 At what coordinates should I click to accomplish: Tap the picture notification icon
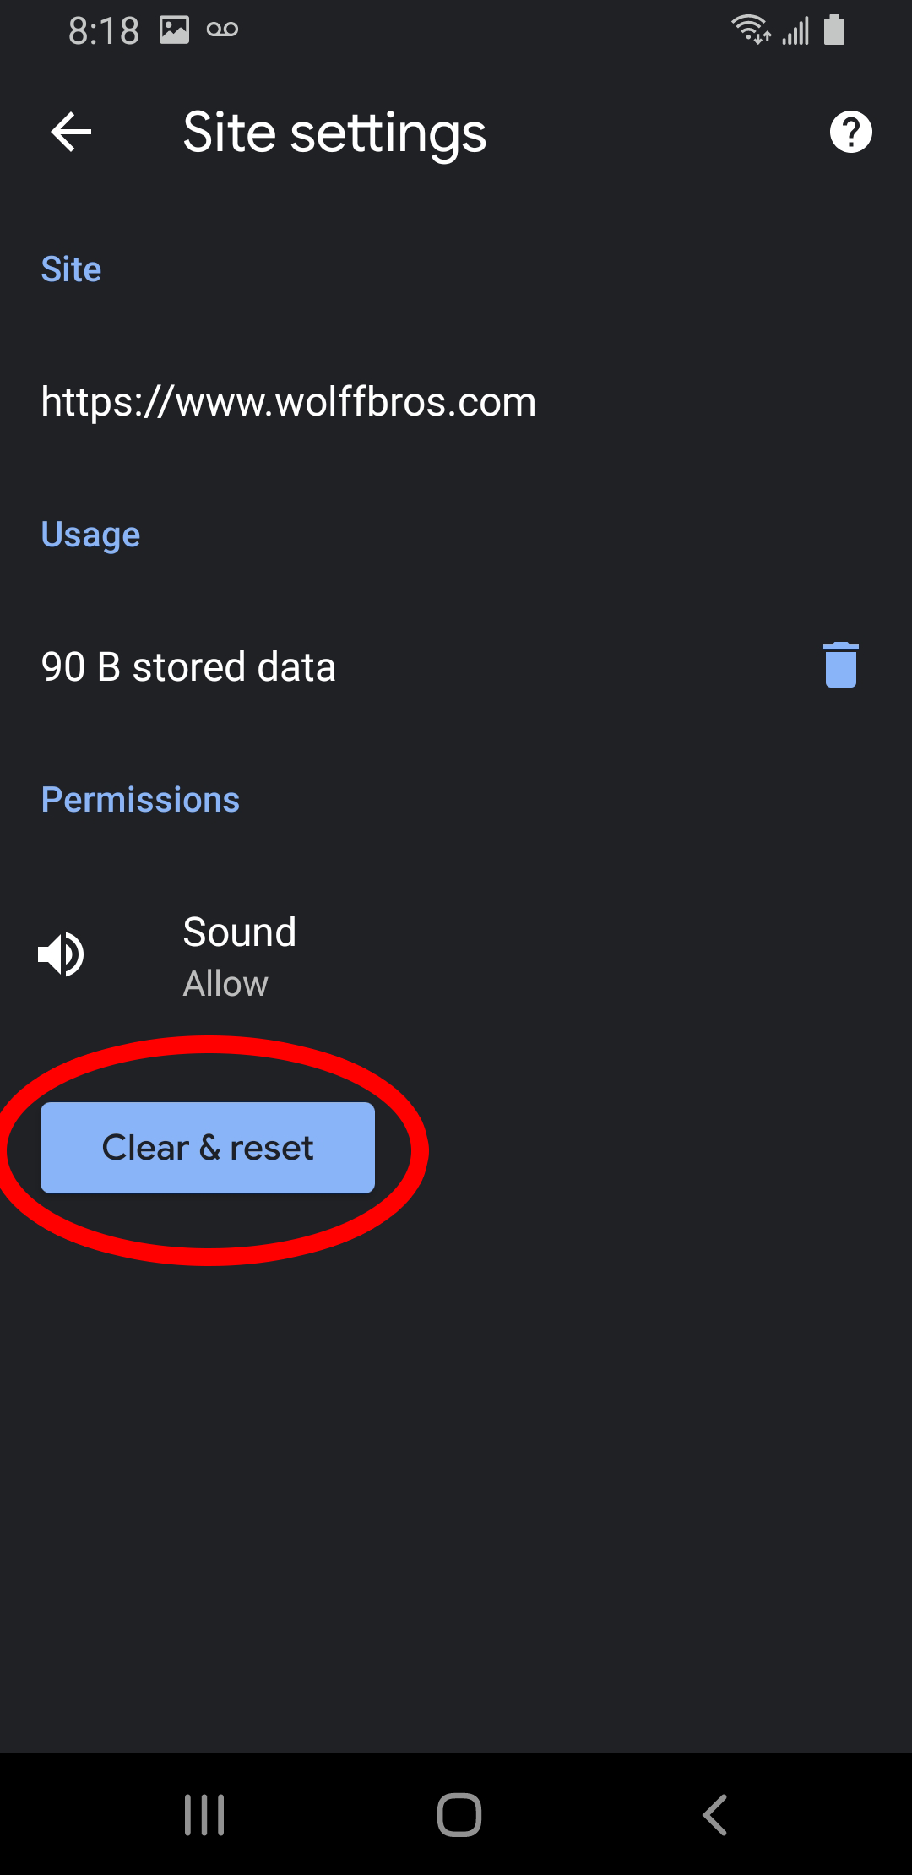pyautogui.click(x=174, y=30)
